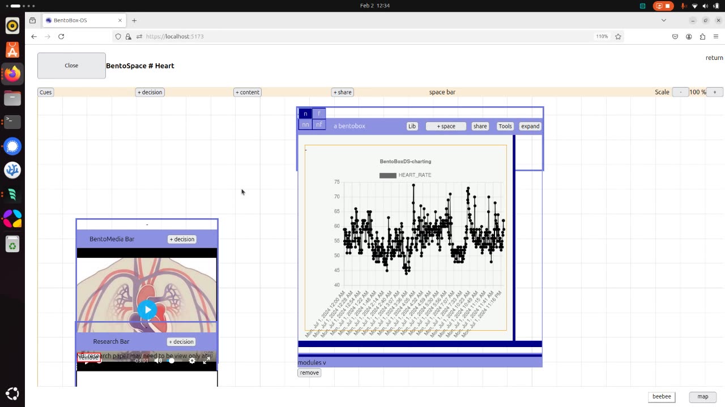Image resolution: width=725 pixels, height=407 pixels.
Task: Open the Wi-Fi network indicator
Action: (x=694, y=6)
